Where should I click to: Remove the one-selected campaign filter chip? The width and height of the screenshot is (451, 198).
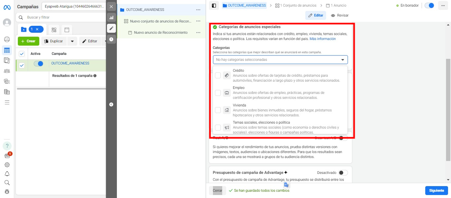[37, 29]
